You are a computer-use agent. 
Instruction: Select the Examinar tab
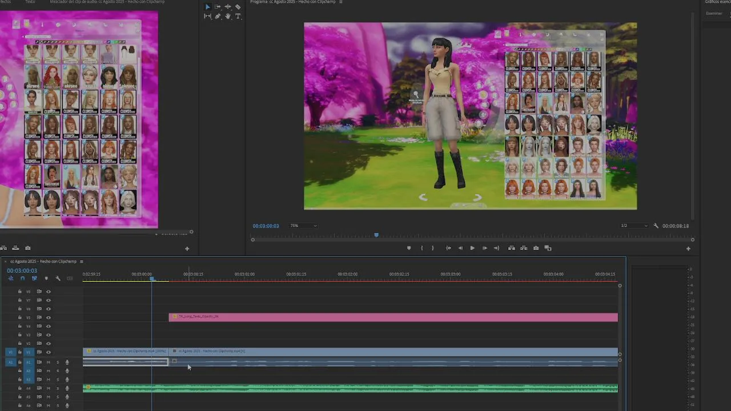tap(714, 13)
